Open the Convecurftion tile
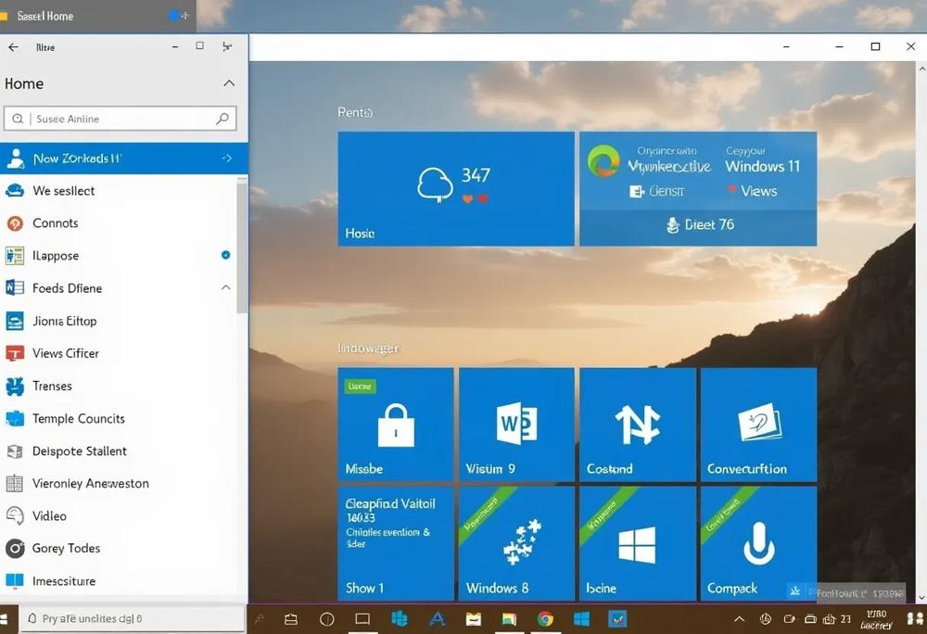Viewport: 927px width, 634px height. [x=758, y=425]
